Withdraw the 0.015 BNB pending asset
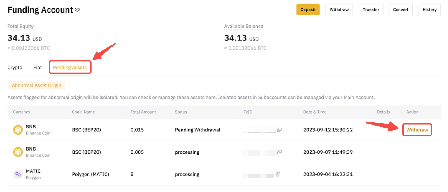Screen dimensions: 448x192 pos(417,130)
